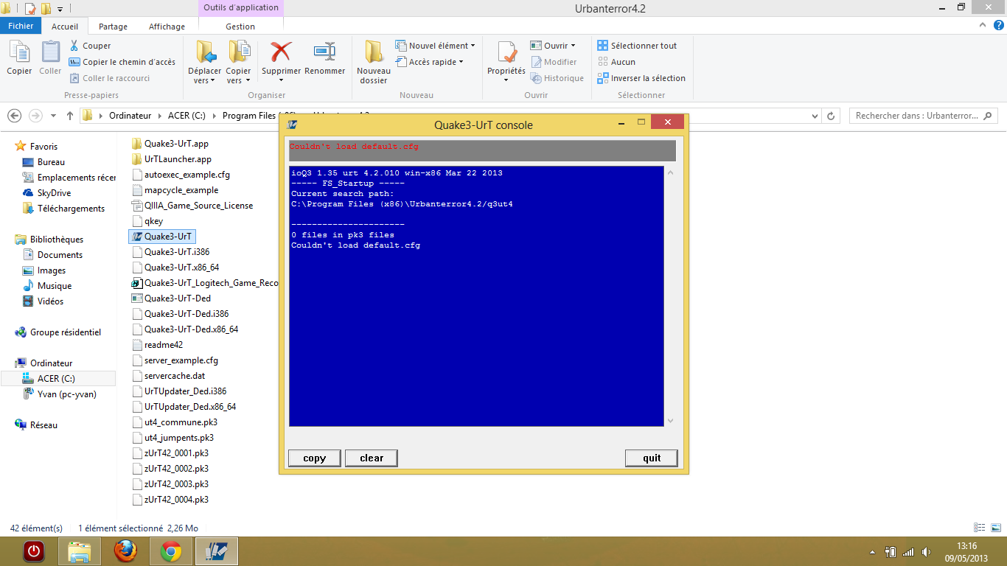Select the Quake3-UrT.app folder
This screenshot has height=566, width=1007.
pos(170,144)
